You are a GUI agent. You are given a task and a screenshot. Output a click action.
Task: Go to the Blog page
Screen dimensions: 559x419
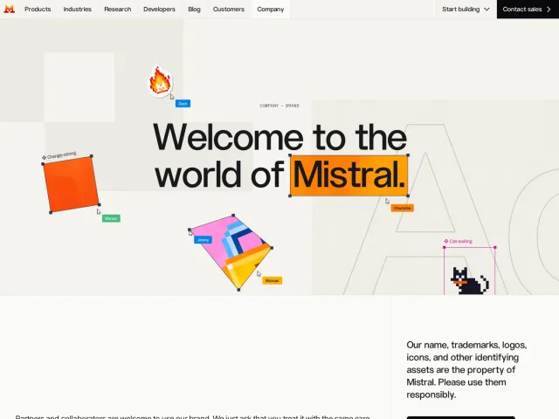[x=194, y=10]
